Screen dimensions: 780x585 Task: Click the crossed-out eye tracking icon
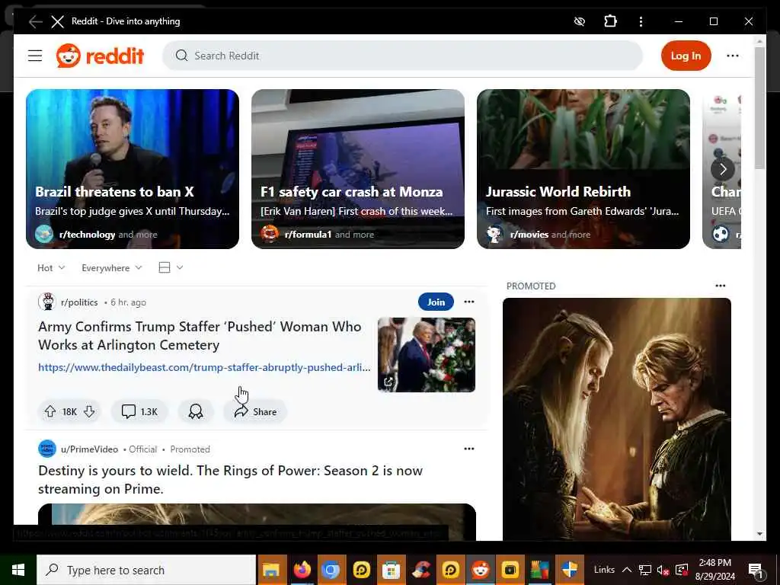580,21
